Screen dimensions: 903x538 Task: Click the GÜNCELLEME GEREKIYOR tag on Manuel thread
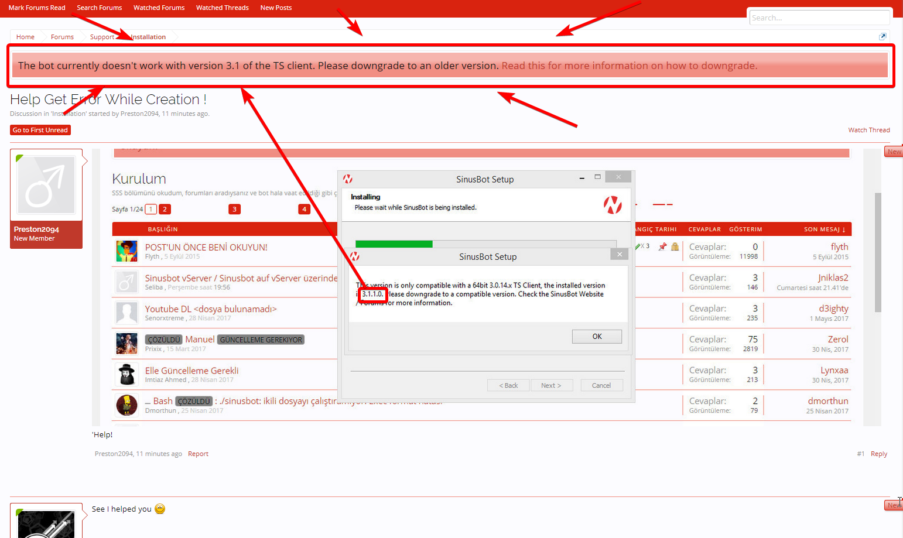tap(261, 340)
